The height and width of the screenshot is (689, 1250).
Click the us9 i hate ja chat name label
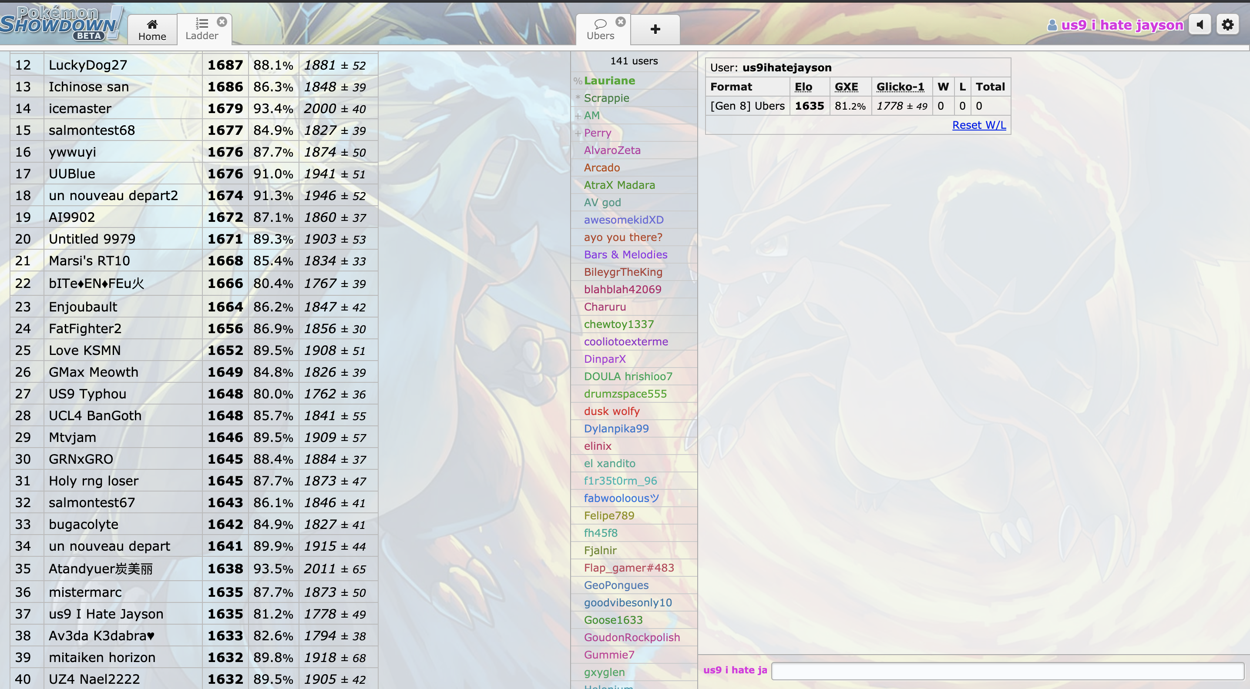click(735, 670)
